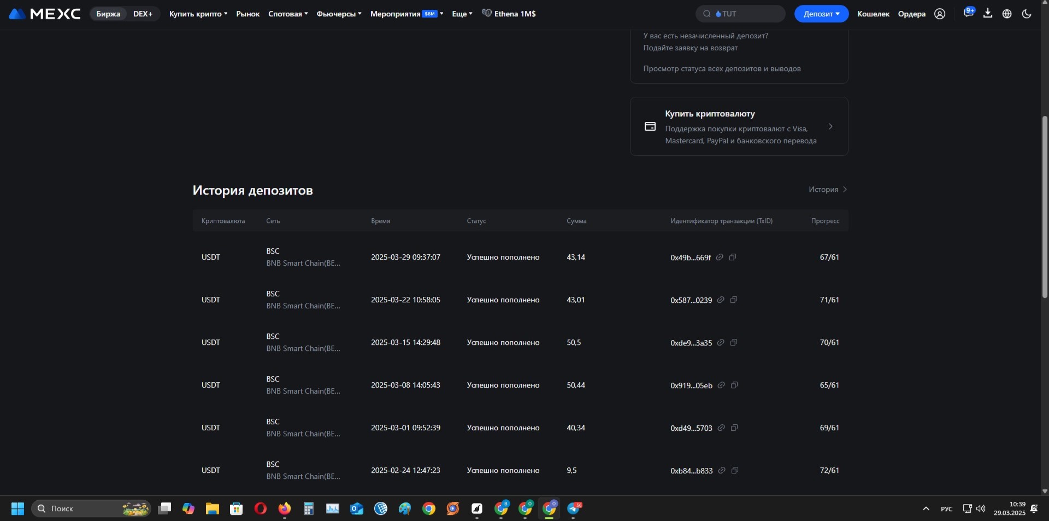Click the progress value 70/61
This screenshot has height=521, width=1049.
pyautogui.click(x=829, y=342)
